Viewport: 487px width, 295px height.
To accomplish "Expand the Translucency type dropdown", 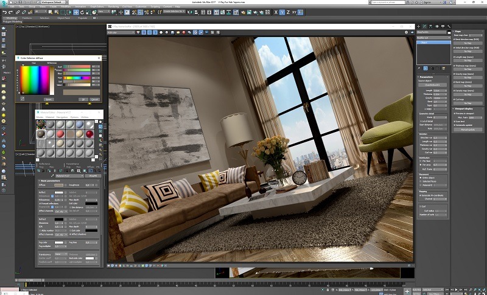I will [61, 254].
